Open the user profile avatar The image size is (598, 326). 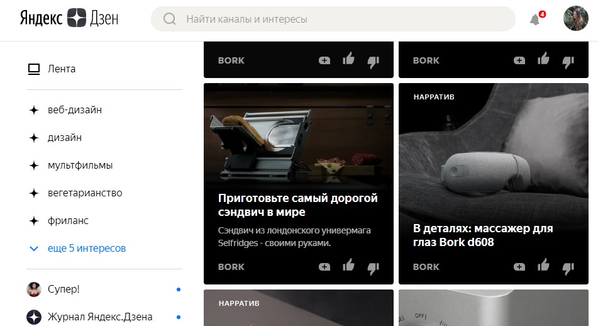pyautogui.click(x=576, y=18)
